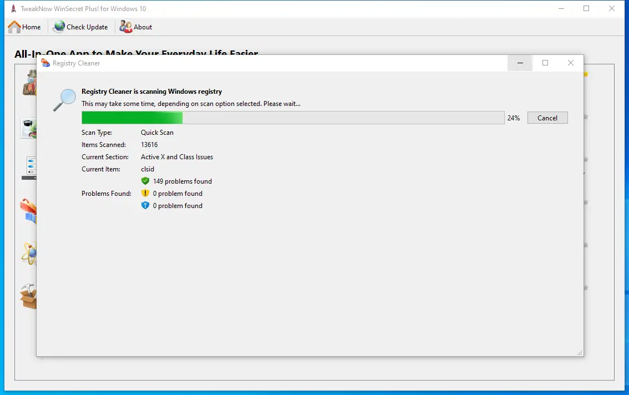This screenshot has width=629, height=395.
Task: Click the yellow warning shield icon
Action: pos(145,193)
